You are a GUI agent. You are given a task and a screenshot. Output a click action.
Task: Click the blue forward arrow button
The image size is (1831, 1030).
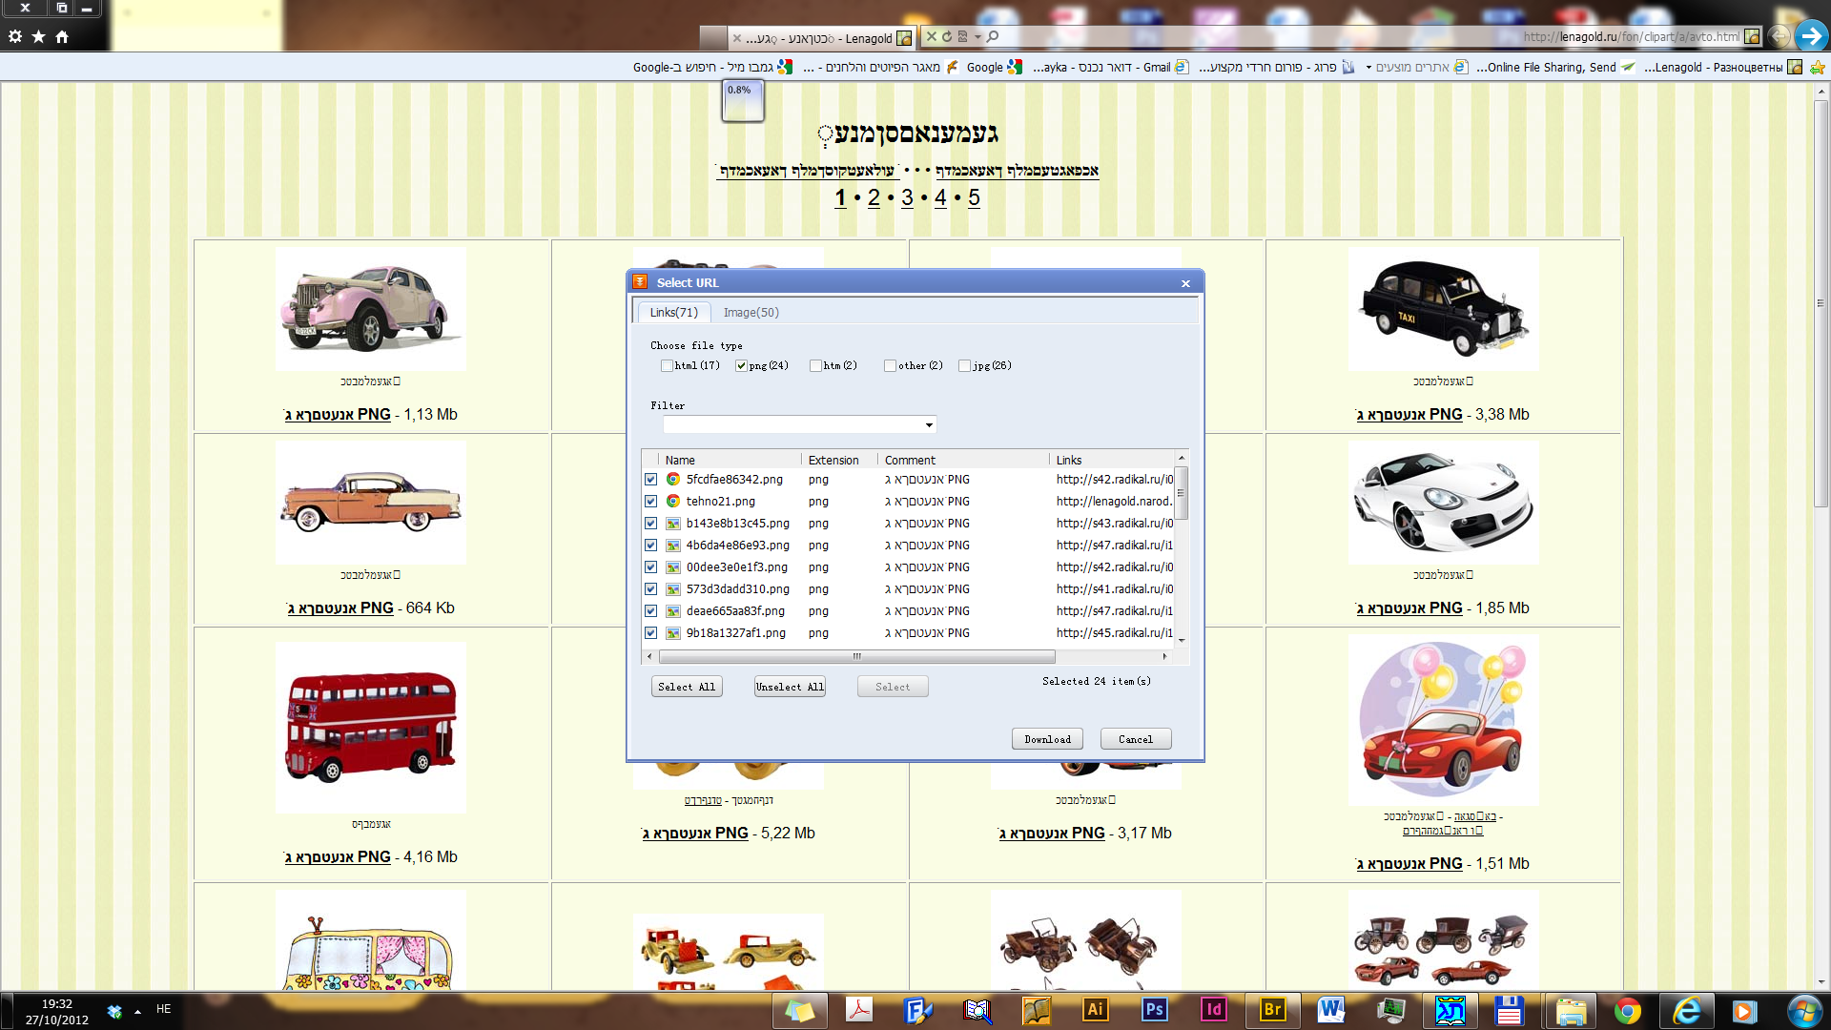click(x=1810, y=36)
